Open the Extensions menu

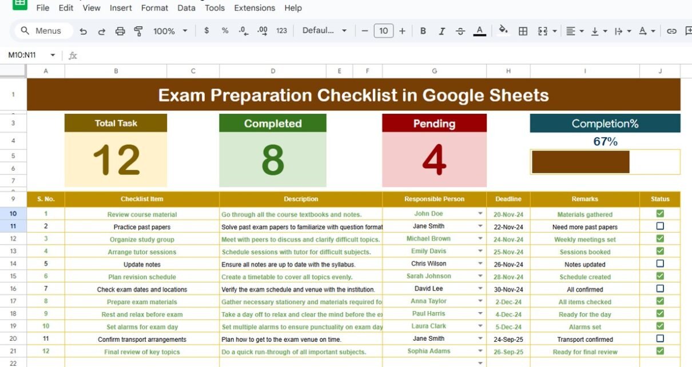[x=254, y=8]
